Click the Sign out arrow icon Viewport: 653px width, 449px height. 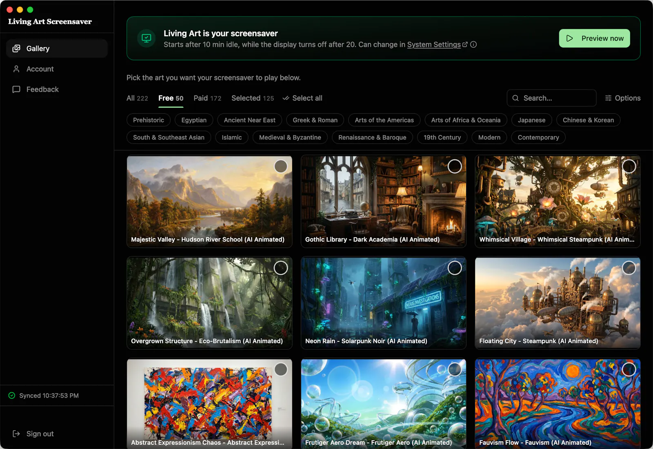click(16, 433)
